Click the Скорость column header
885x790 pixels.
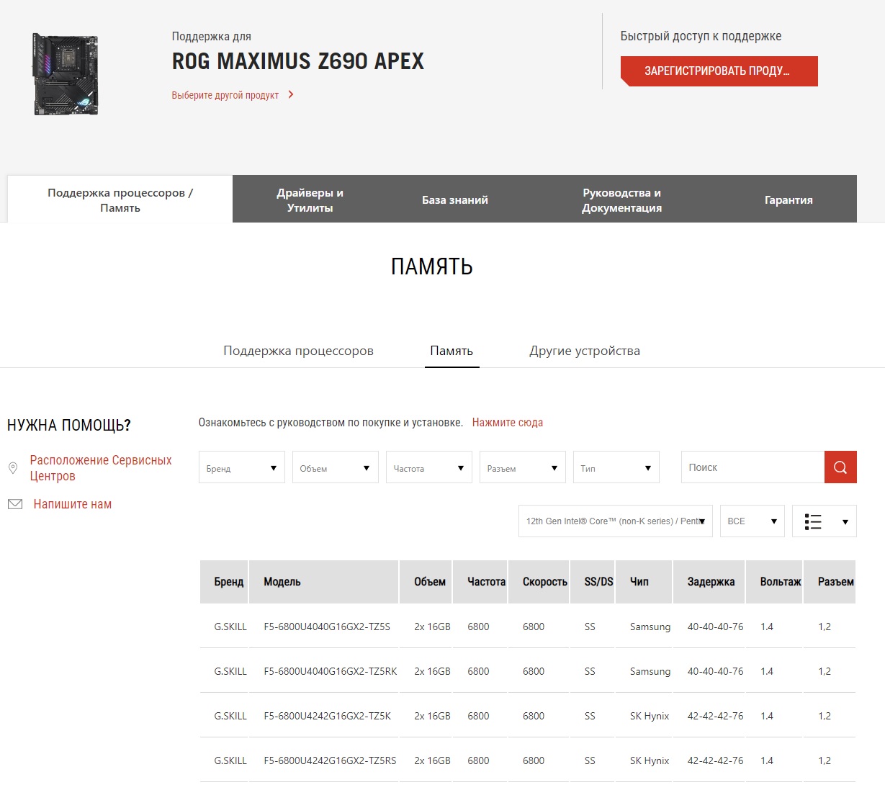[x=539, y=582]
